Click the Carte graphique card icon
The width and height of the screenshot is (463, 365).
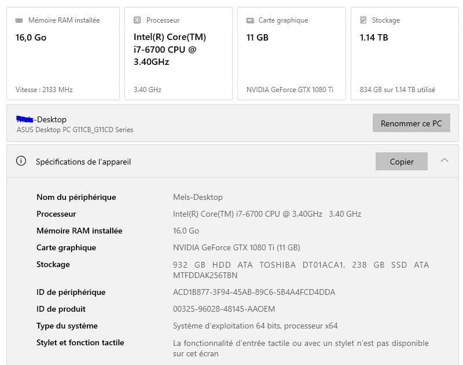coord(250,20)
